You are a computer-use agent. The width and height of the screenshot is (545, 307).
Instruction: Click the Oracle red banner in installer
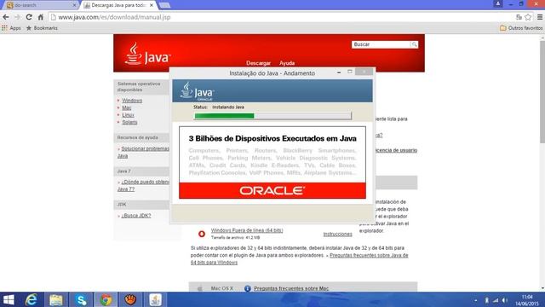pyautogui.click(x=272, y=190)
